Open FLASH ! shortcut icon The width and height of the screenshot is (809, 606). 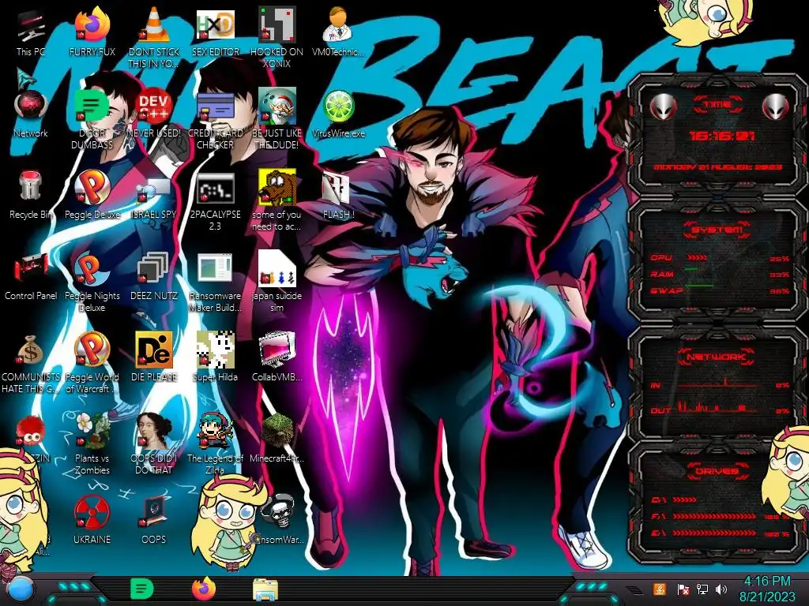pos(336,188)
